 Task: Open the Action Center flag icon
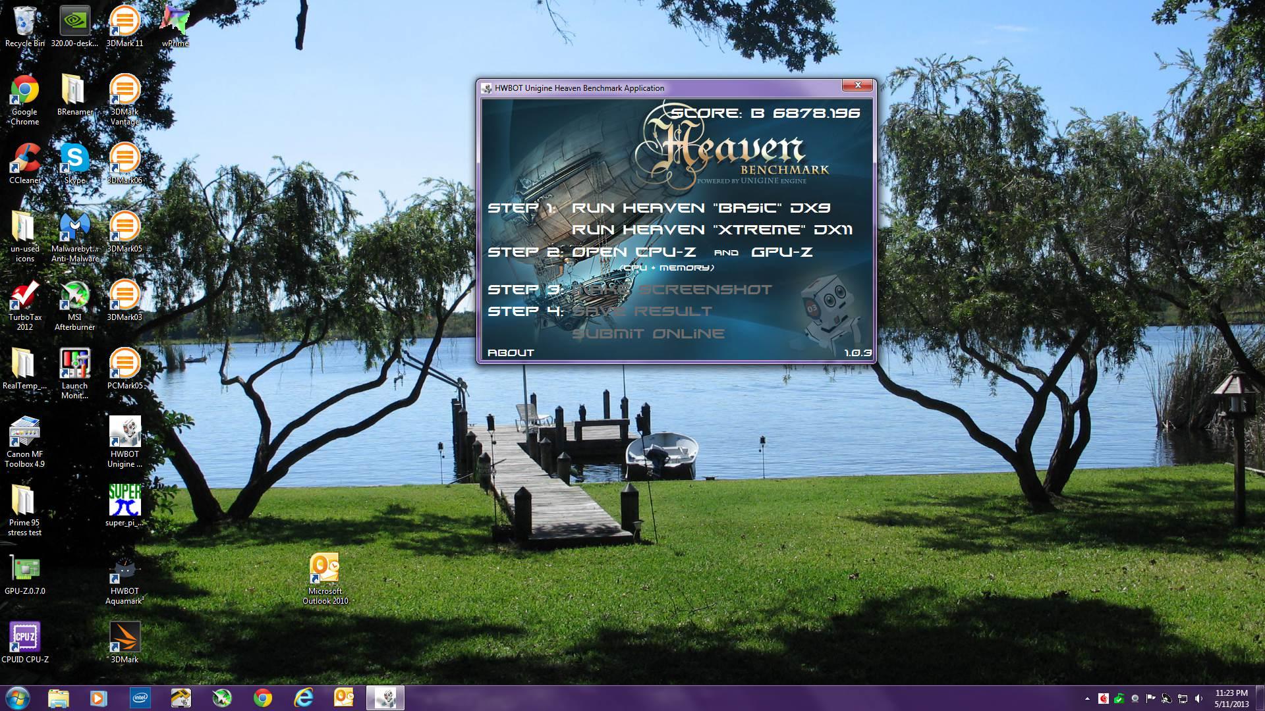click(x=1150, y=698)
